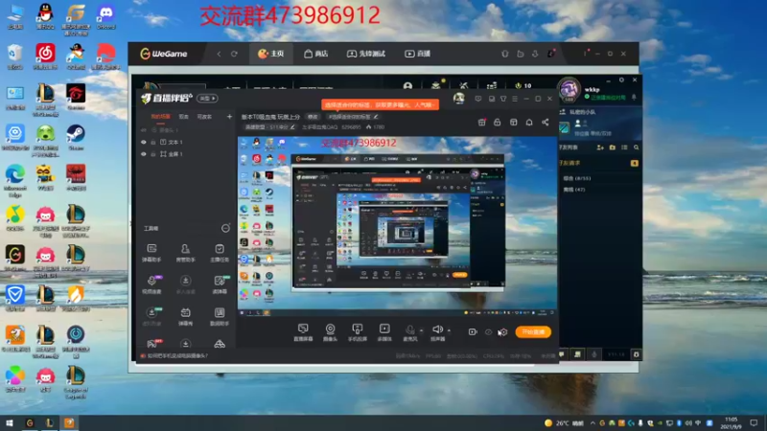Expand the speaker options arrow
The height and width of the screenshot is (431, 767).
pyautogui.click(x=449, y=330)
